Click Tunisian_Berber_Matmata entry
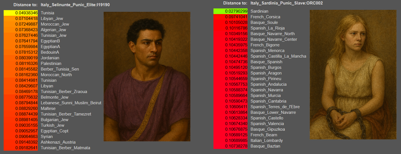The width and height of the screenshot is (401, 154). [65, 148]
